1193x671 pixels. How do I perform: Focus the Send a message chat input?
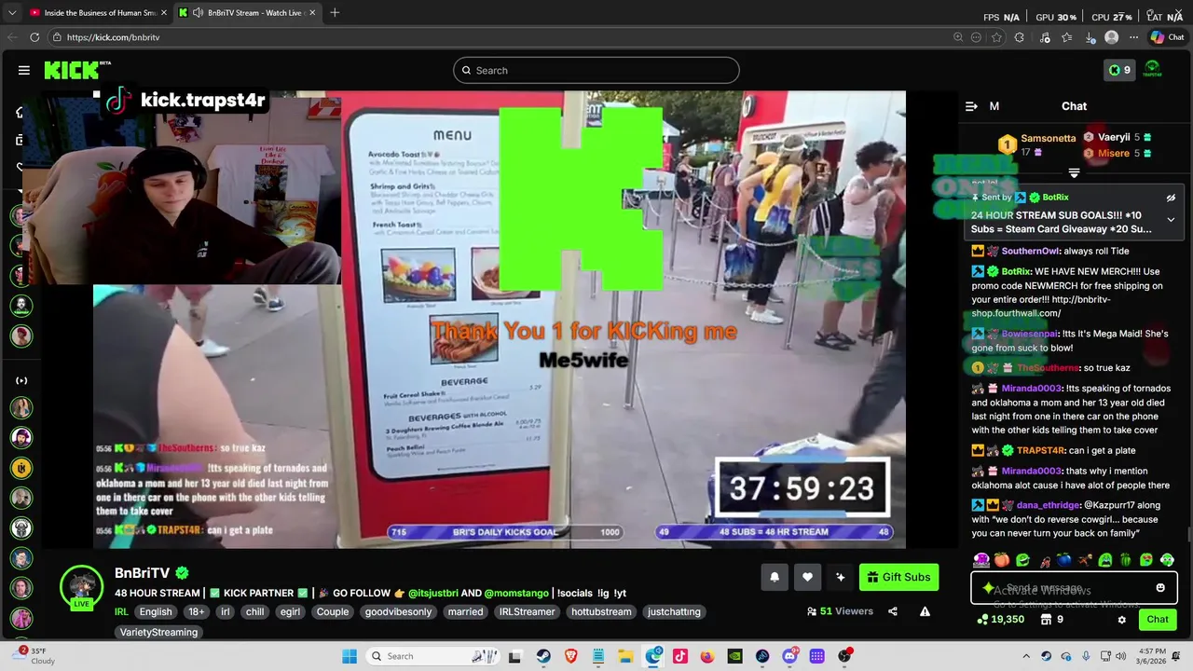1074,588
